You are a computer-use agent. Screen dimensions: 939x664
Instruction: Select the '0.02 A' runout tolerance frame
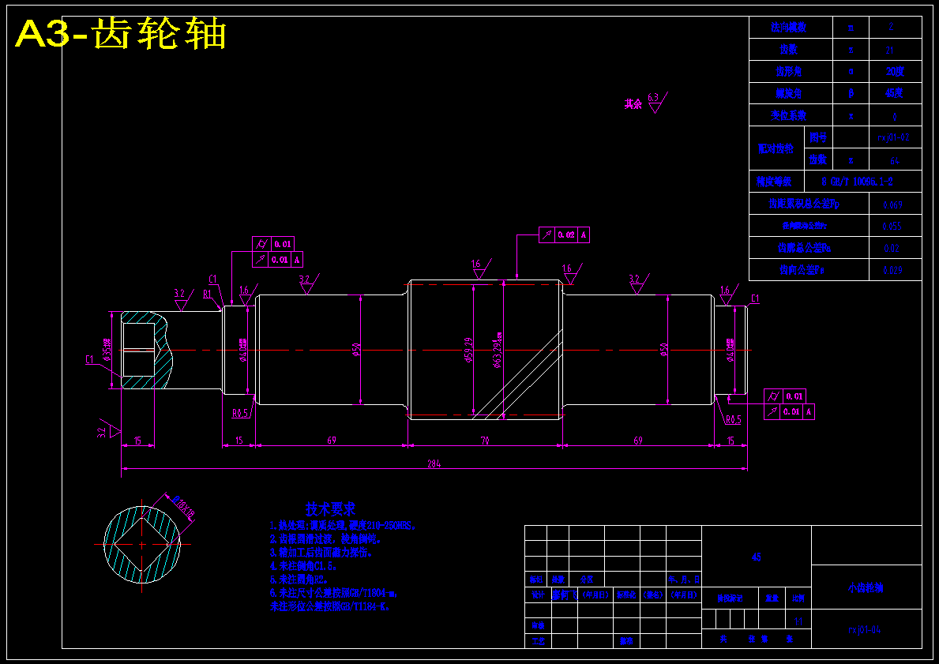564,234
